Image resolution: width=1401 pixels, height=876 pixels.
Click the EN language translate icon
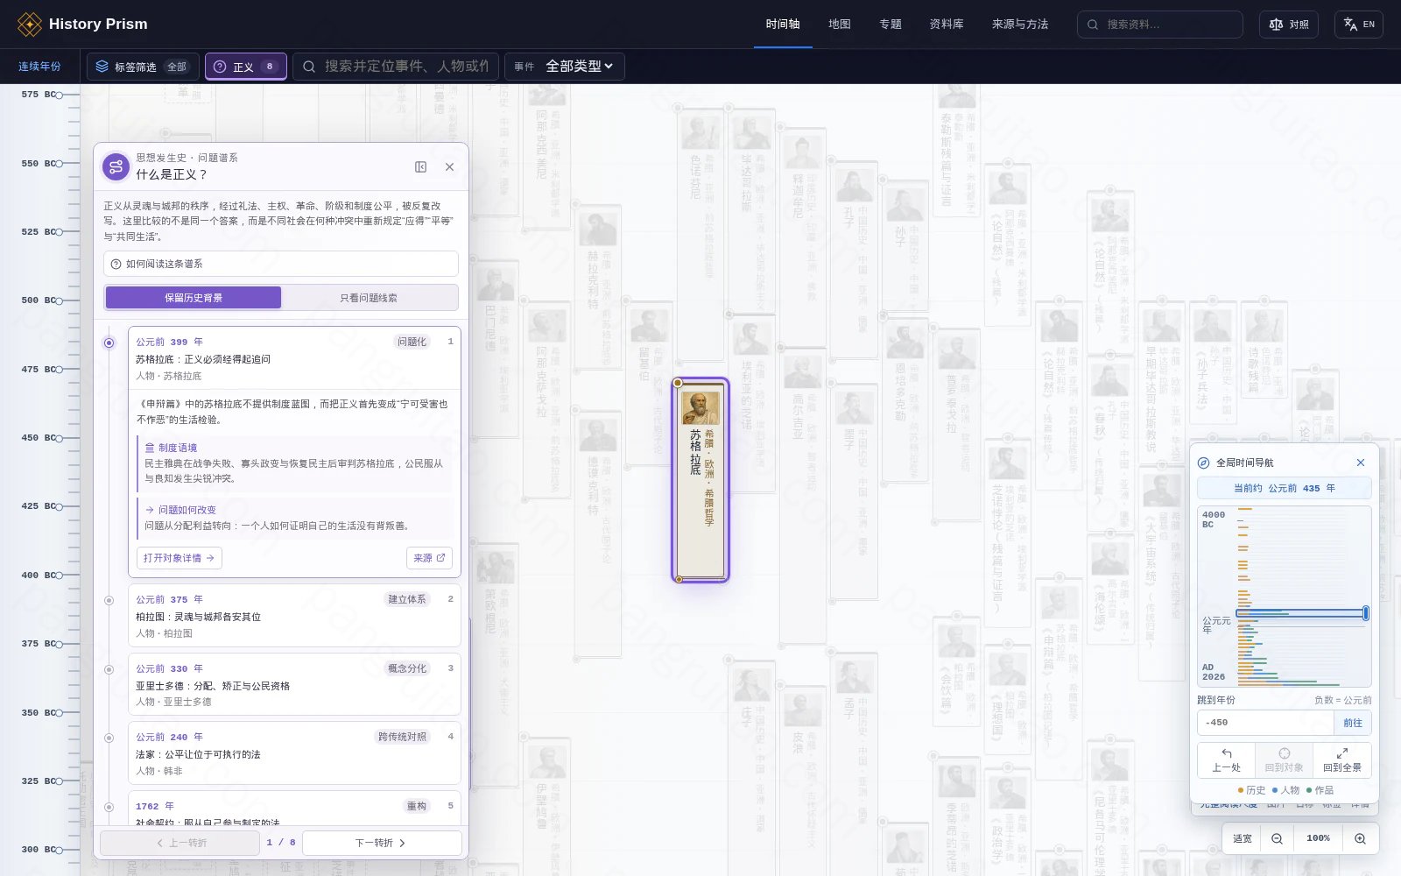pos(1350,25)
